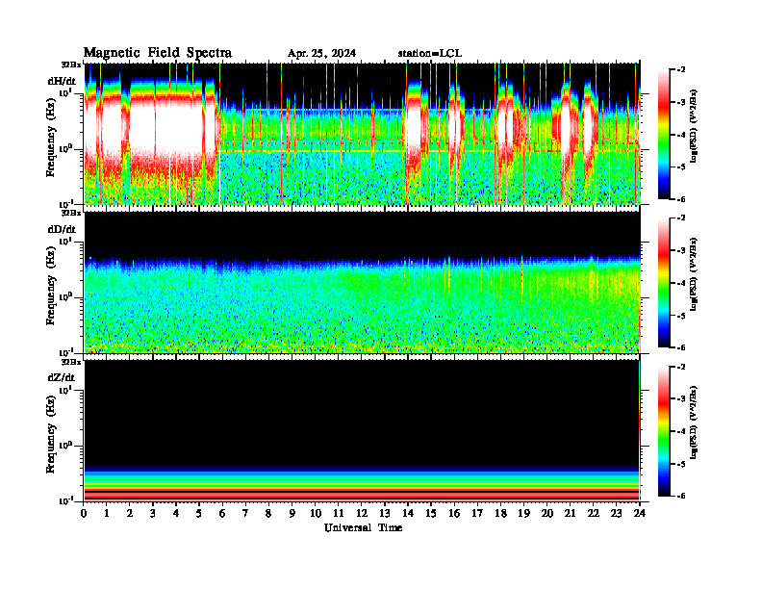Click hour 10 on the time axis
This screenshot has height=589, width=762.
coord(316,513)
